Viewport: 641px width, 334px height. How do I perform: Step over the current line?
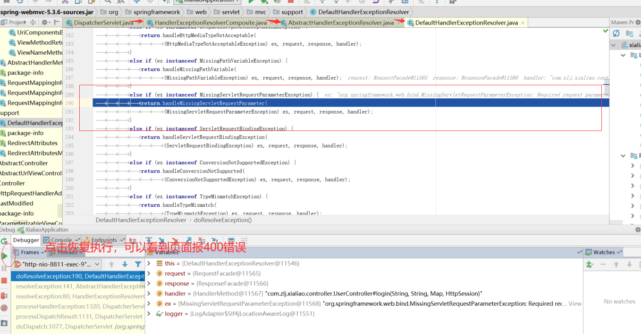coord(149,240)
